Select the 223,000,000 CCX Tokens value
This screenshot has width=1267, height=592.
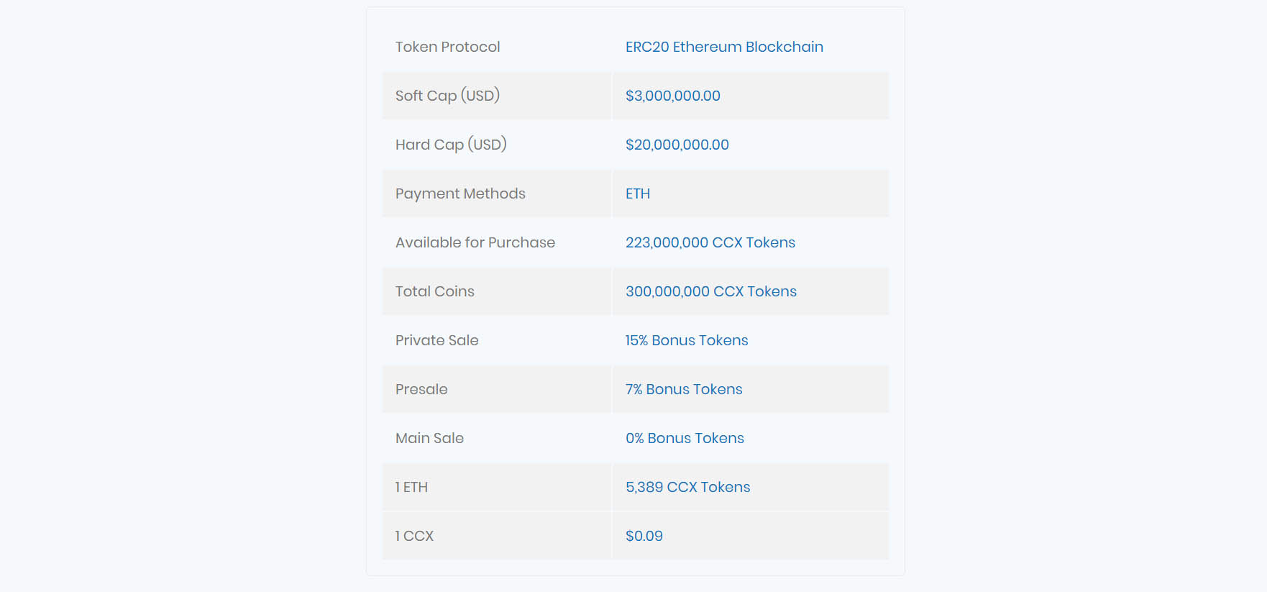710,242
